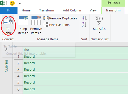Open the Record in row 5

pos(29,83)
